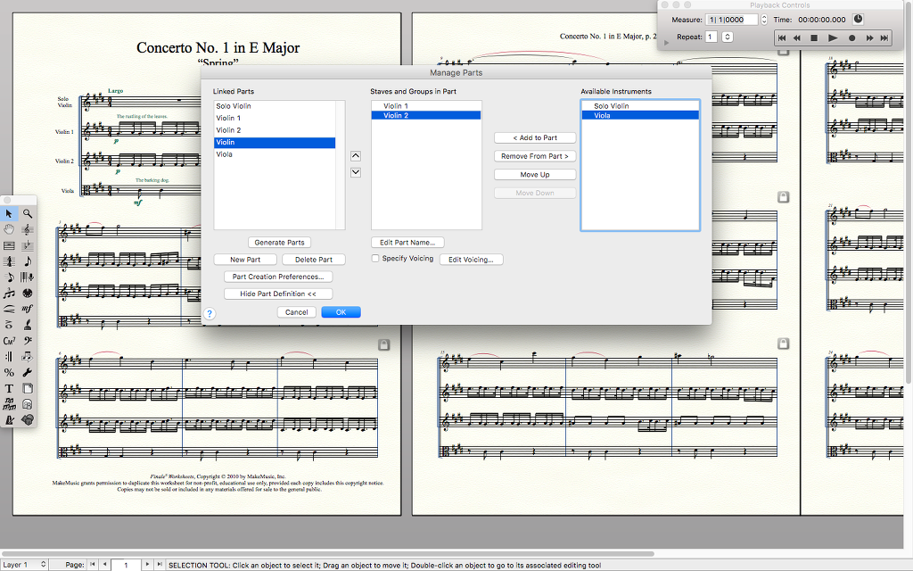913x571 pixels.
Task: Click the page number field
Action: tap(126, 565)
